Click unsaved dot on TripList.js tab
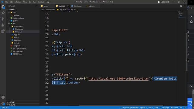This screenshot has height=109, width=194. point(68,6)
